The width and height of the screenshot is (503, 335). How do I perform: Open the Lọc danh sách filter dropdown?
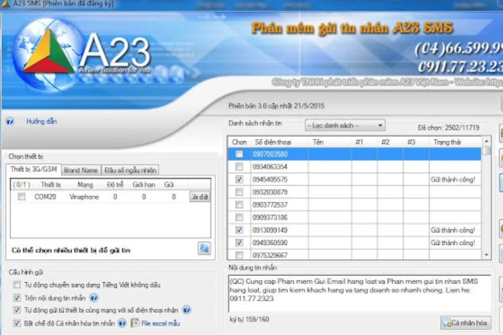(345, 125)
